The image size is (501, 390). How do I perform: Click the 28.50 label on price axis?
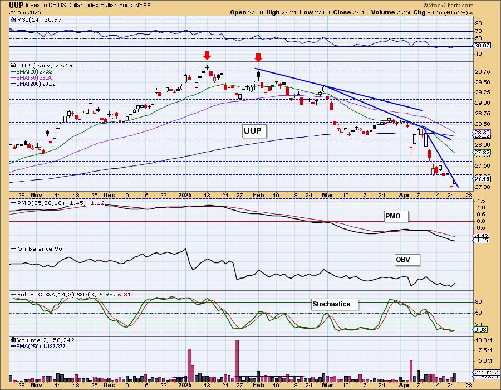click(x=482, y=124)
